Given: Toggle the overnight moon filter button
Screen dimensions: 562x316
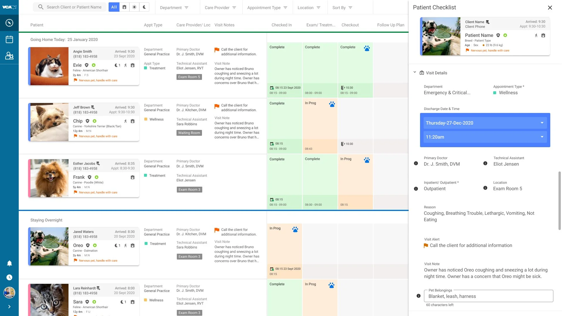Looking at the screenshot, I should (x=144, y=7).
